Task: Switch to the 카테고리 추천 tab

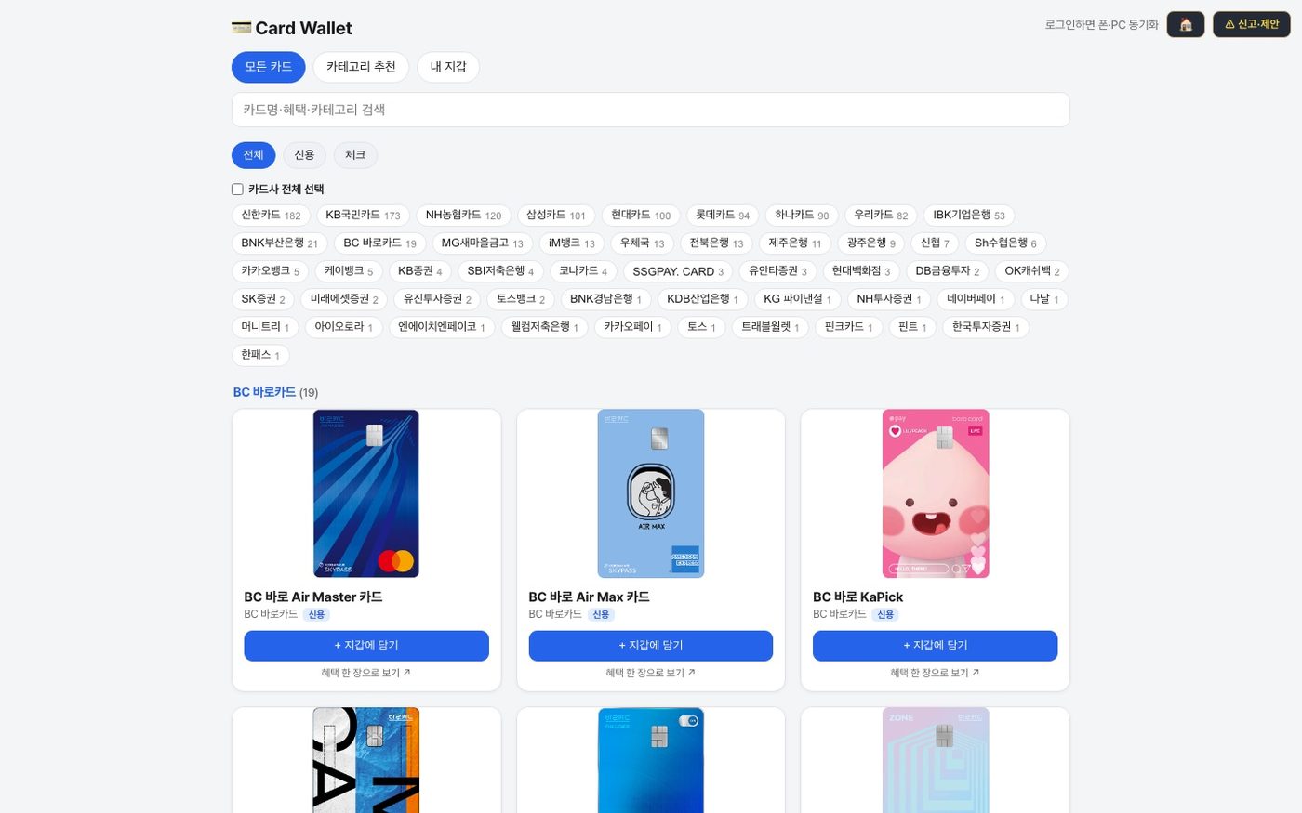Action: point(361,67)
